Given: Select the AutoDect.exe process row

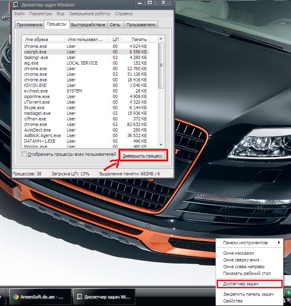Looking at the screenshot, I should click(86, 130).
